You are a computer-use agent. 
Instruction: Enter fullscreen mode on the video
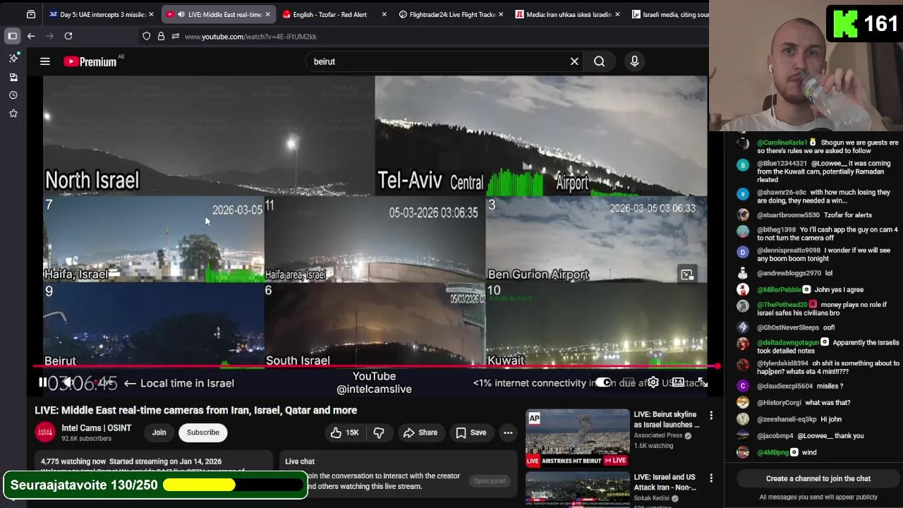703,382
